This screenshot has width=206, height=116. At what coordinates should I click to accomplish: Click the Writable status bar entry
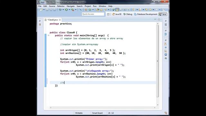click(79, 113)
